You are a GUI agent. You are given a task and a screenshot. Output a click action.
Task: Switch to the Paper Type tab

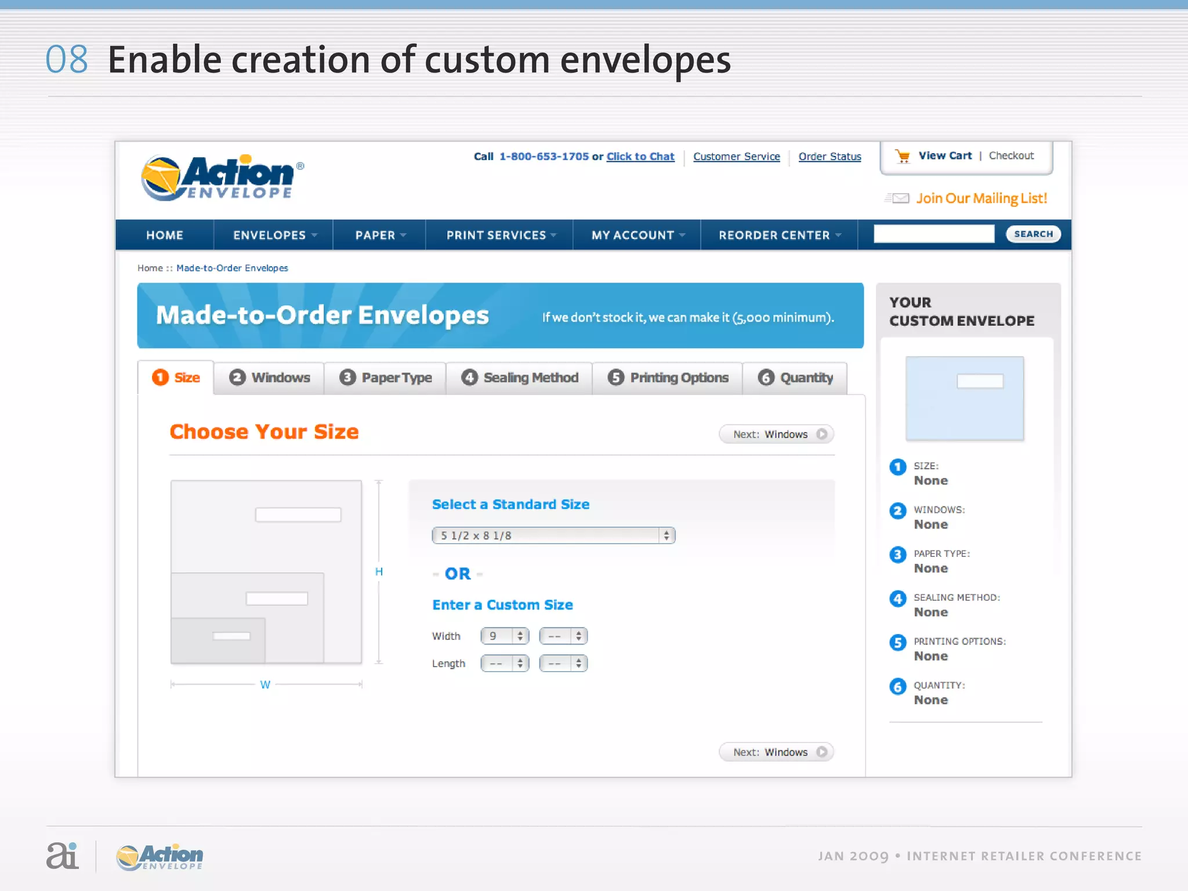tap(385, 378)
